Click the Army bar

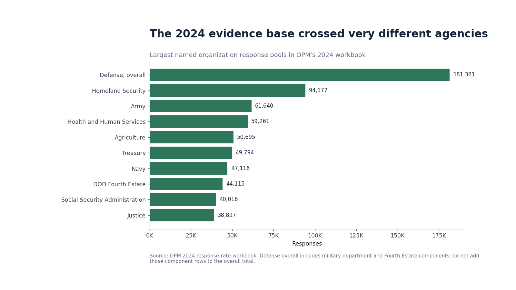point(201,106)
